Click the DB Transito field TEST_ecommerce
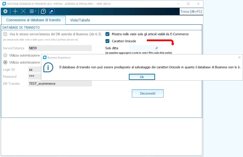Image resolution: width=243 pixels, height=157 pixels. tap(60, 83)
